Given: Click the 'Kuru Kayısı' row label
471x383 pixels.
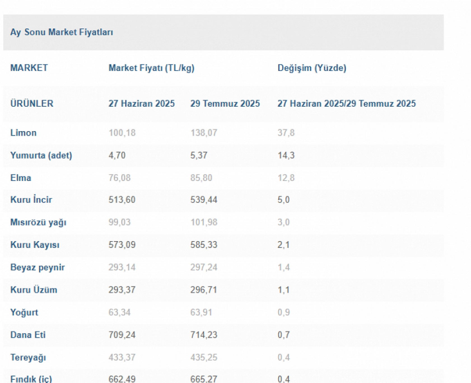Looking at the screenshot, I should [x=35, y=245].
